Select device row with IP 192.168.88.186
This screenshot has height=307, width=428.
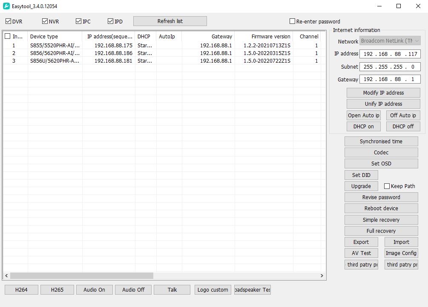[x=113, y=53]
